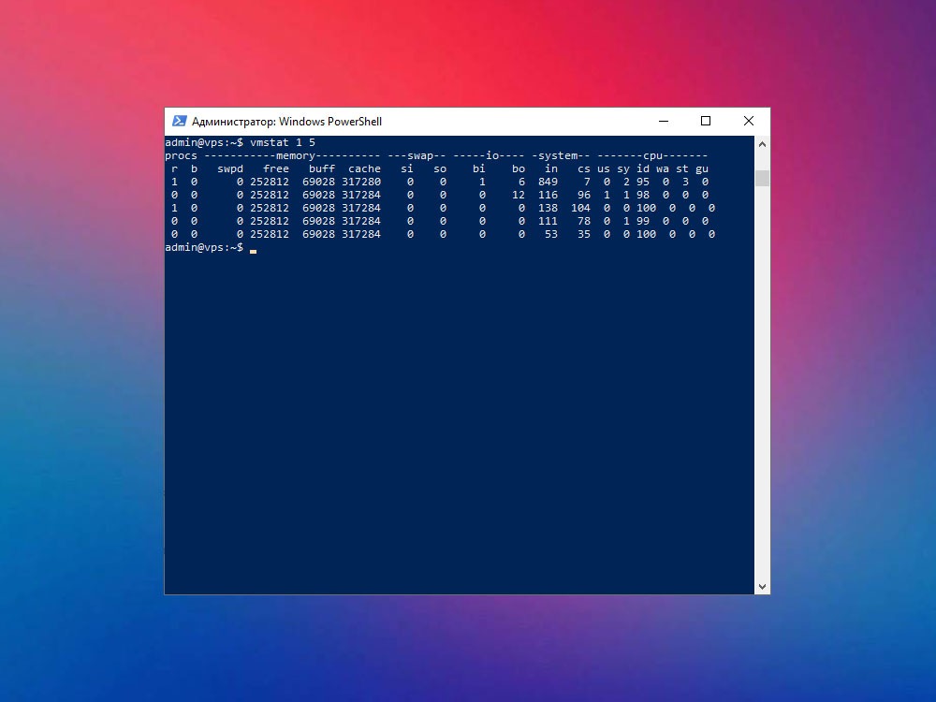Close the Windows PowerShell window
Viewport: 936px width, 702px height.
pyautogui.click(x=749, y=121)
